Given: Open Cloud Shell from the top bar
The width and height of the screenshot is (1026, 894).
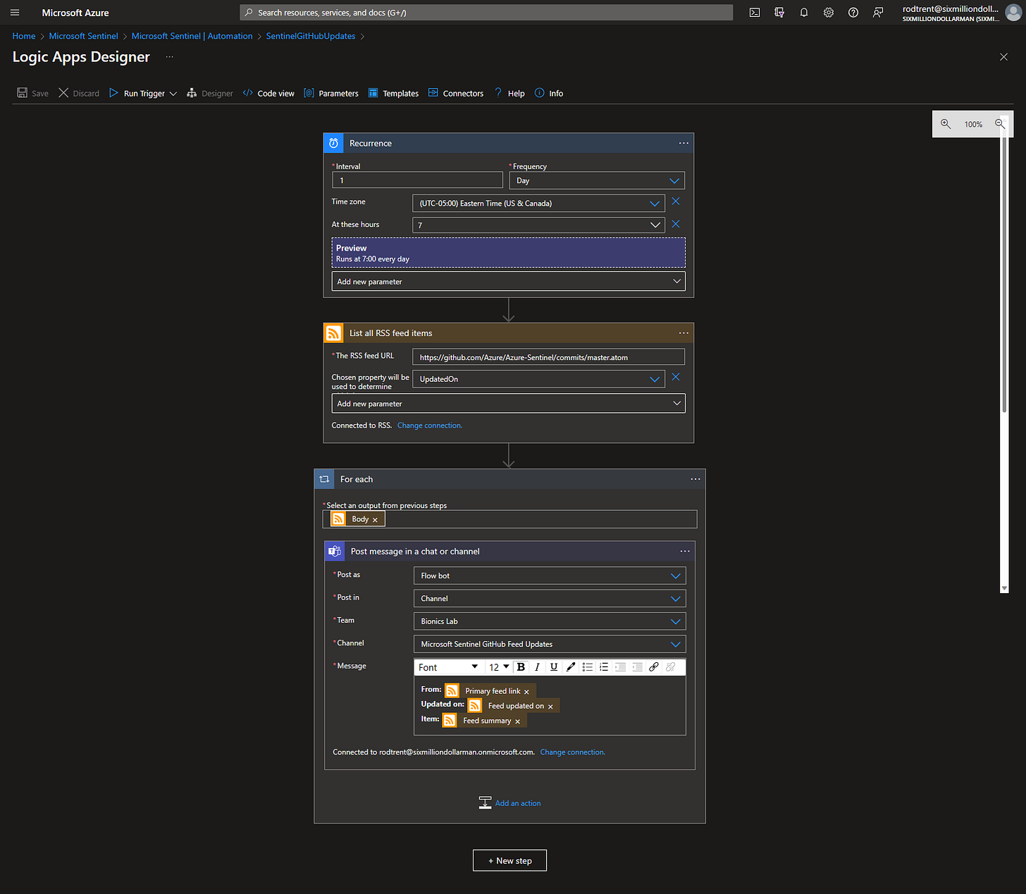Looking at the screenshot, I should (755, 13).
